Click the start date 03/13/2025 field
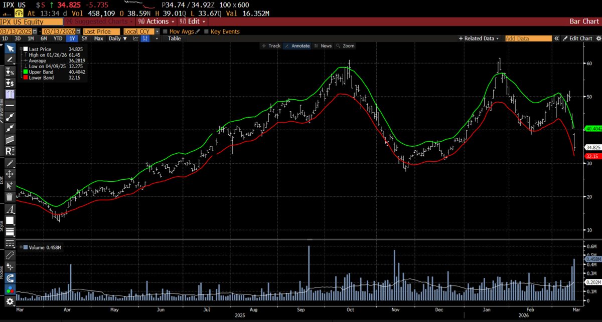Viewport: 602px width, 322px height. (16, 32)
